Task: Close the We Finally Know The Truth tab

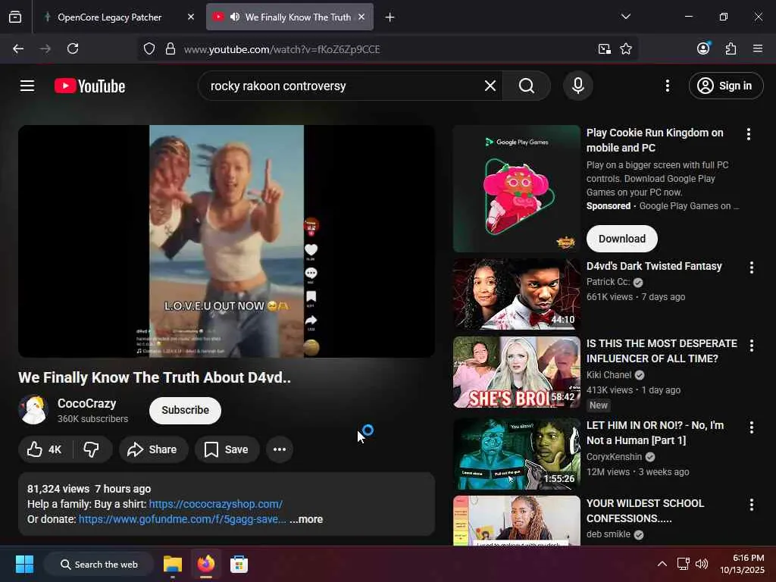Action: 361,17
